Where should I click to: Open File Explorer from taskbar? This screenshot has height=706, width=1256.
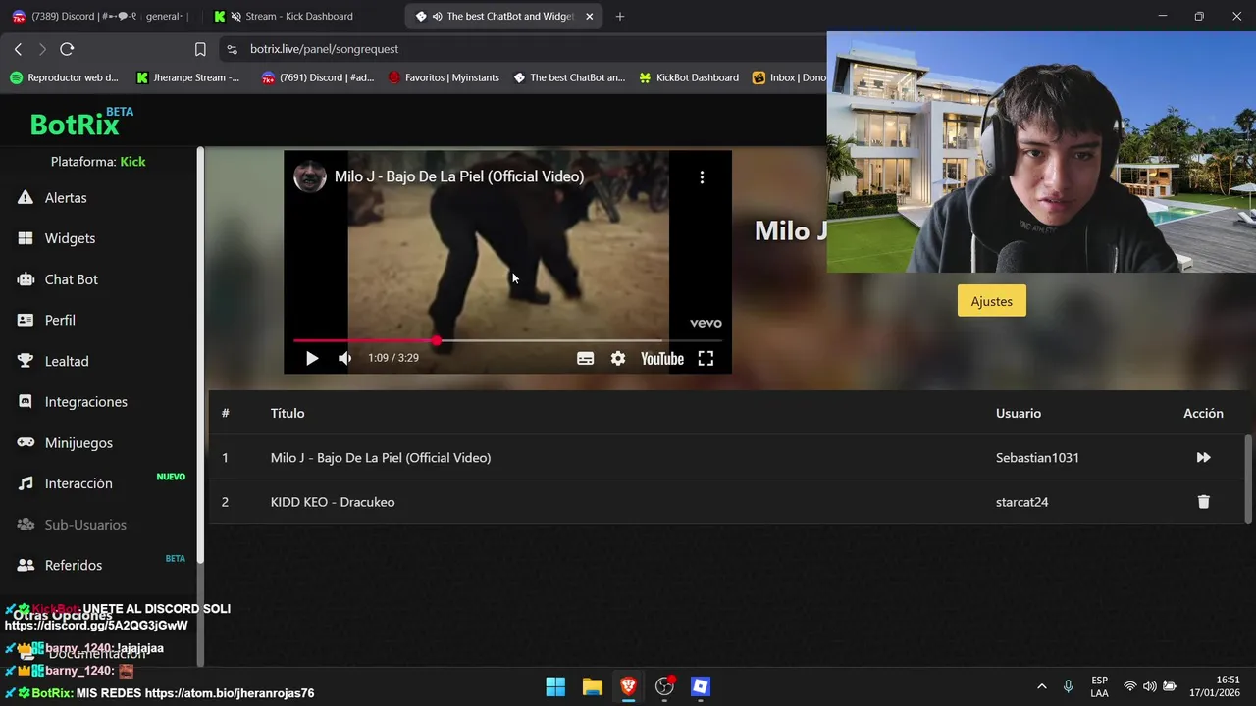tap(592, 686)
